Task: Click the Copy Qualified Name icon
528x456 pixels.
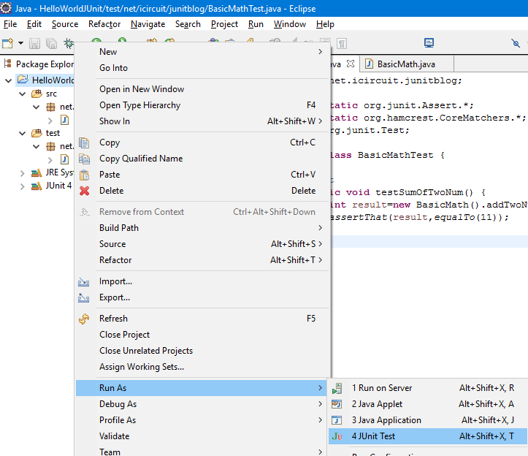Action: point(84,159)
